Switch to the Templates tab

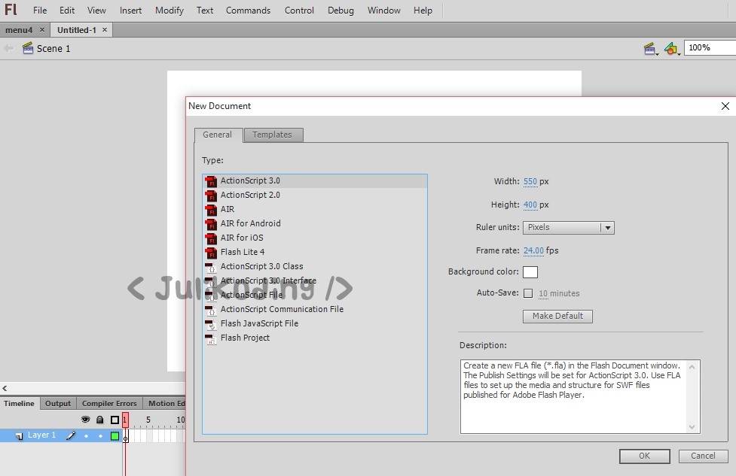tap(273, 135)
